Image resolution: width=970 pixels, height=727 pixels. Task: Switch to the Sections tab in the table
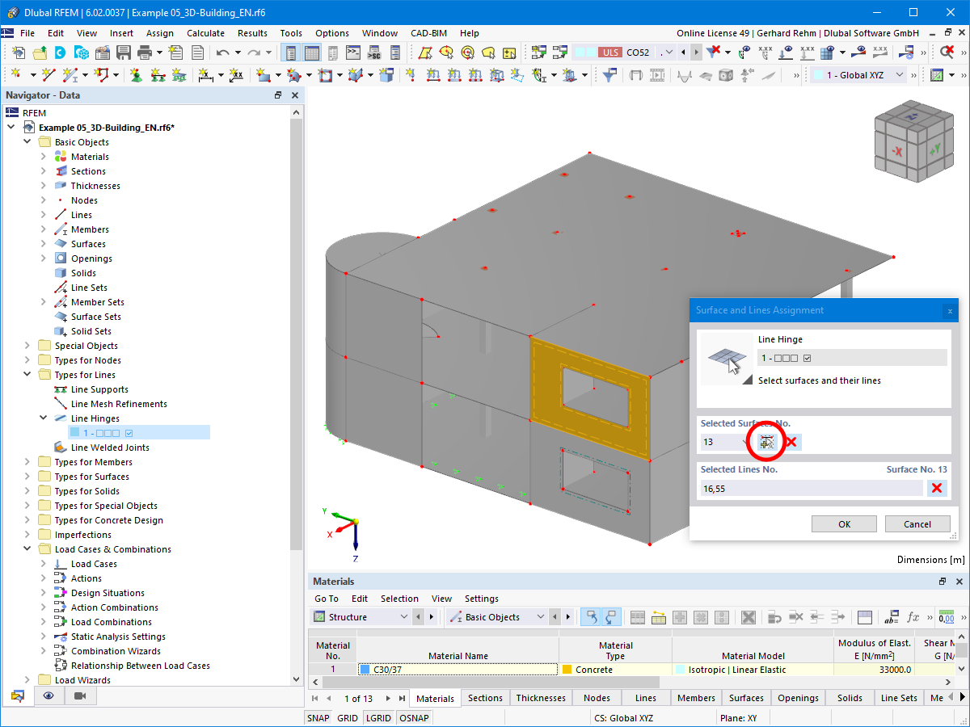(485, 698)
